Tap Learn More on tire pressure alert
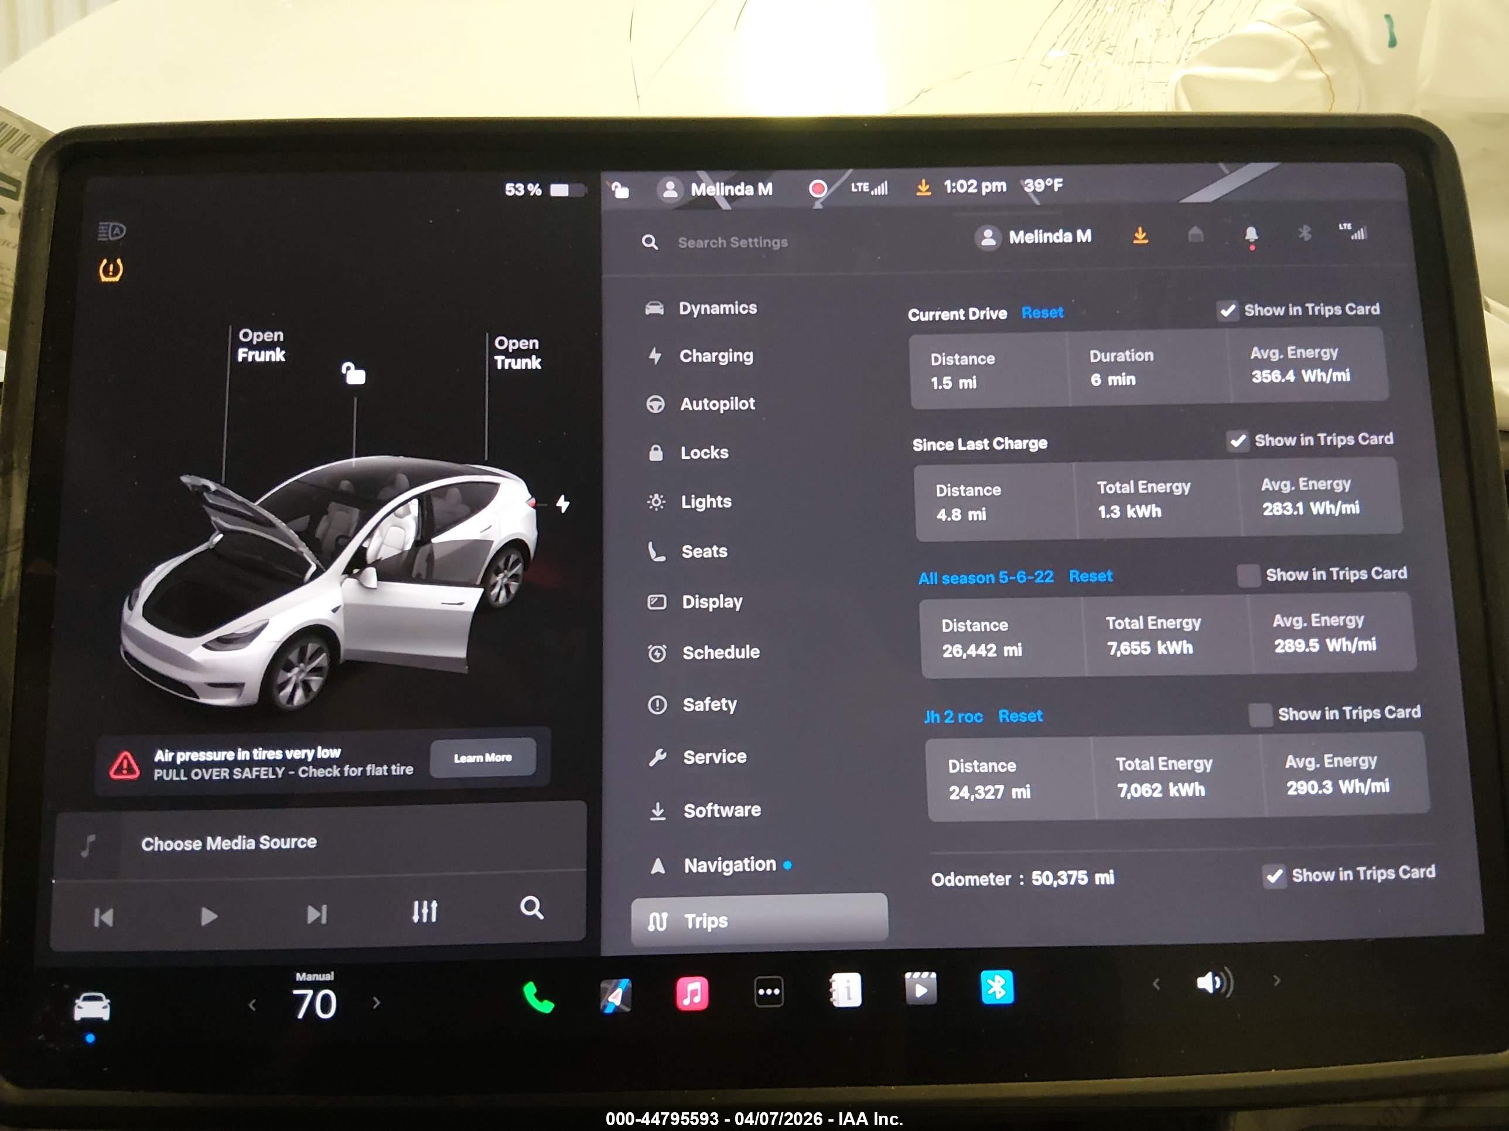 483,758
